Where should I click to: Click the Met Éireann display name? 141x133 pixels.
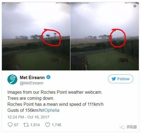32,77
